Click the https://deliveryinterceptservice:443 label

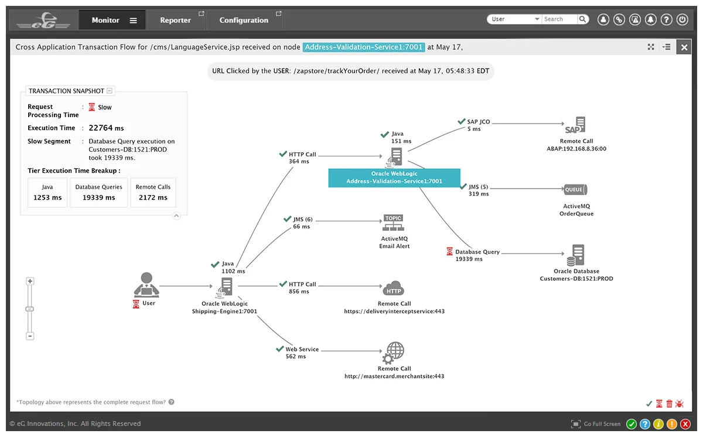(394, 312)
